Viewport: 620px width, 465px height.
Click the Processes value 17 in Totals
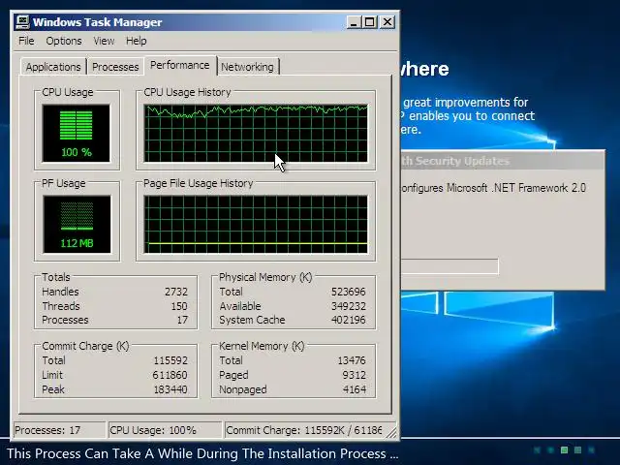pos(182,320)
